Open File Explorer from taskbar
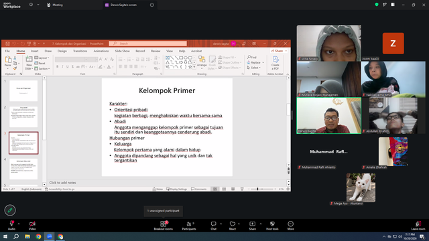 coord(27,236)
